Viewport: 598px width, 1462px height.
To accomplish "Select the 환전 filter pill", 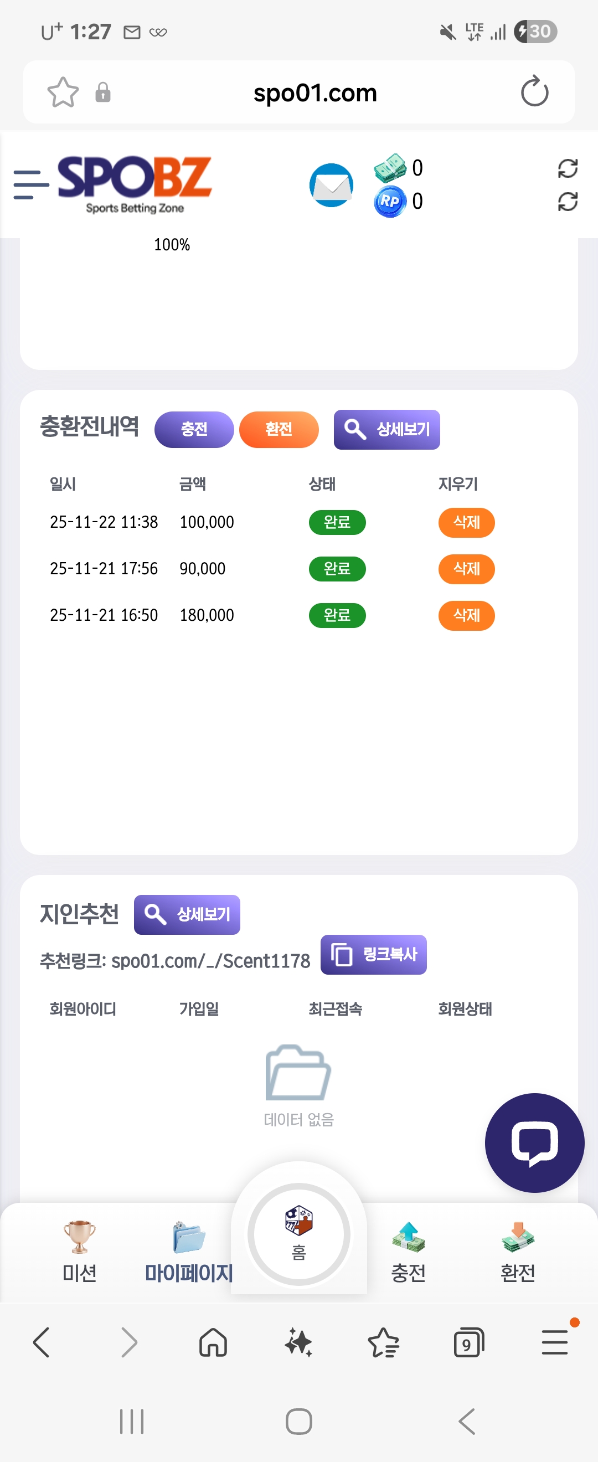I will coord(279,429).
